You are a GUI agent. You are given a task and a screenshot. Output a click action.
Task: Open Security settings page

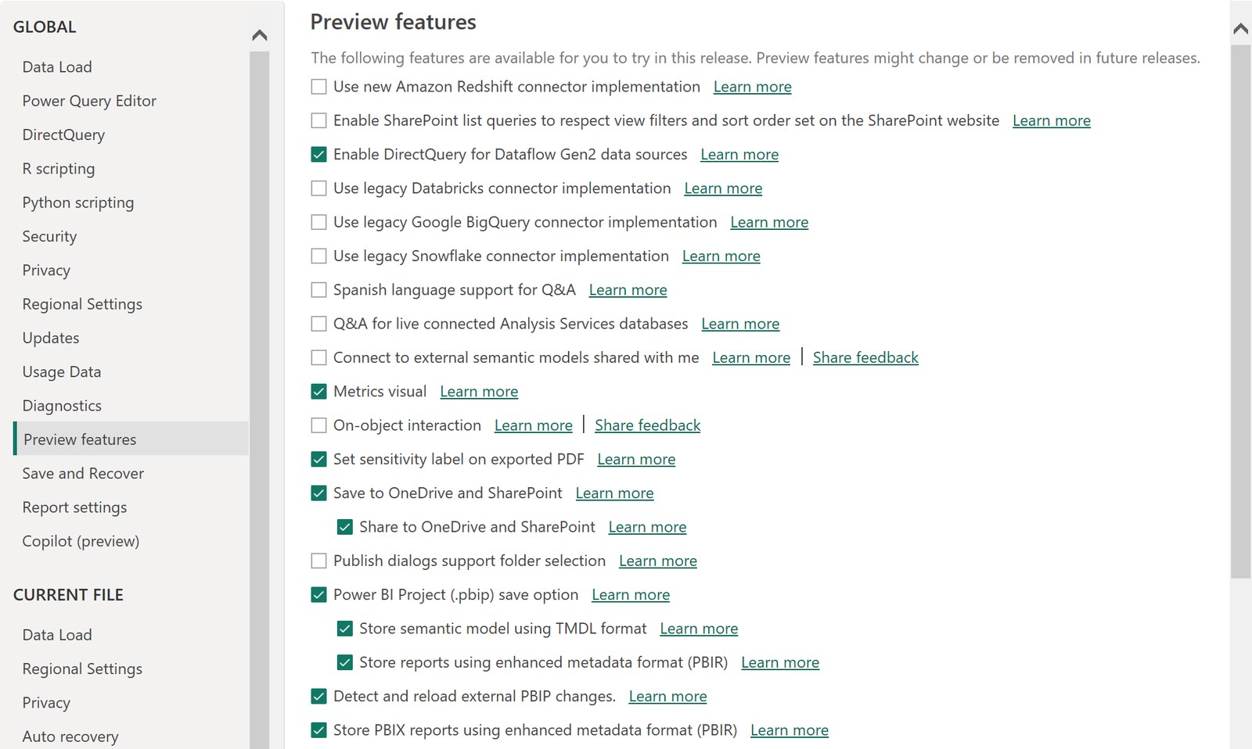coord(49,236)
